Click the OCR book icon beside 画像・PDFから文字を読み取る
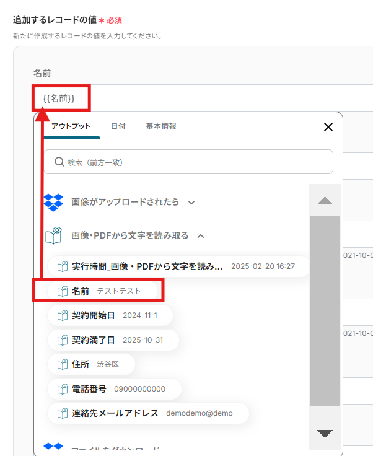This screenshot has height=456, width=373. 54,235
